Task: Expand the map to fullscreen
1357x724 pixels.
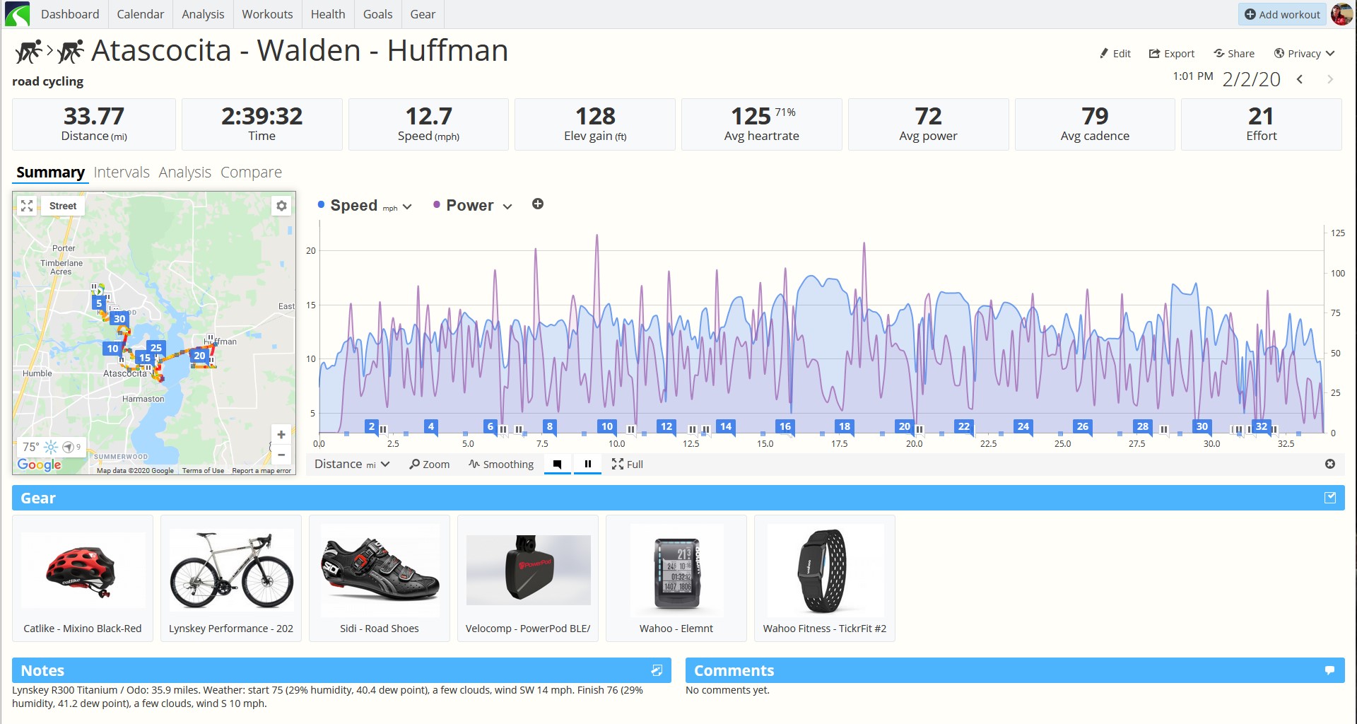Action: point(27,206)
